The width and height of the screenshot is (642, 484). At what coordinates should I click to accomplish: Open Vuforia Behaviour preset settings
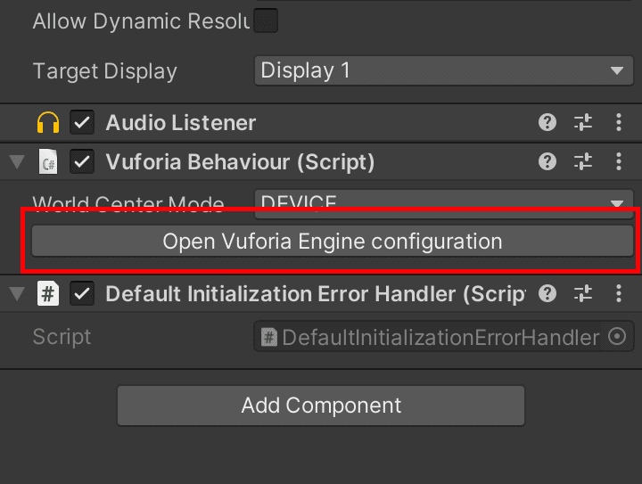coord(583,161)
